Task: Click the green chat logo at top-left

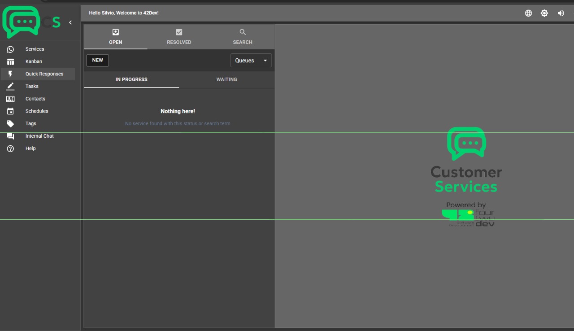Action: [21, 22]
